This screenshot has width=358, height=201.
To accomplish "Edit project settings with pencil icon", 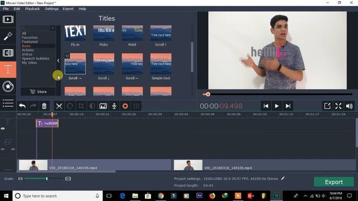I will [283, 179].
